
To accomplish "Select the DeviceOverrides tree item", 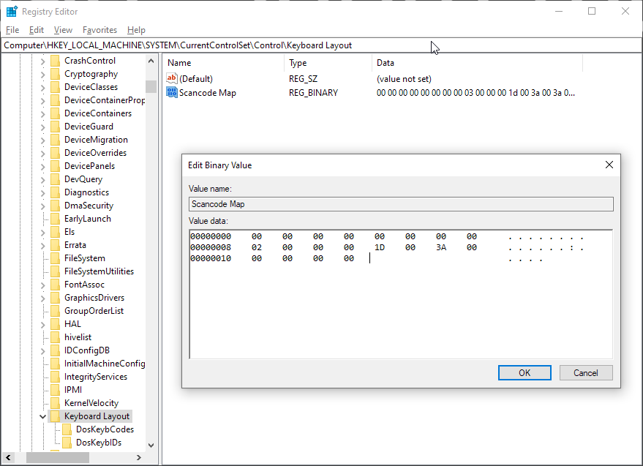I will 96,153.
